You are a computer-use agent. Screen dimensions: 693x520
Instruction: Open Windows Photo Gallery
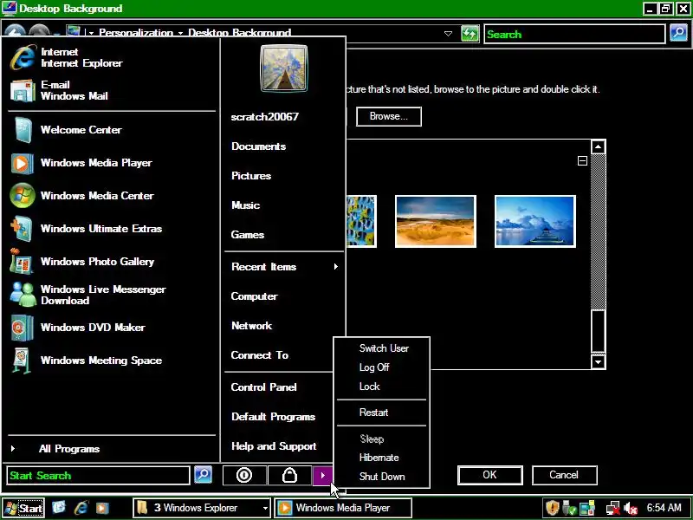[82, 262]
